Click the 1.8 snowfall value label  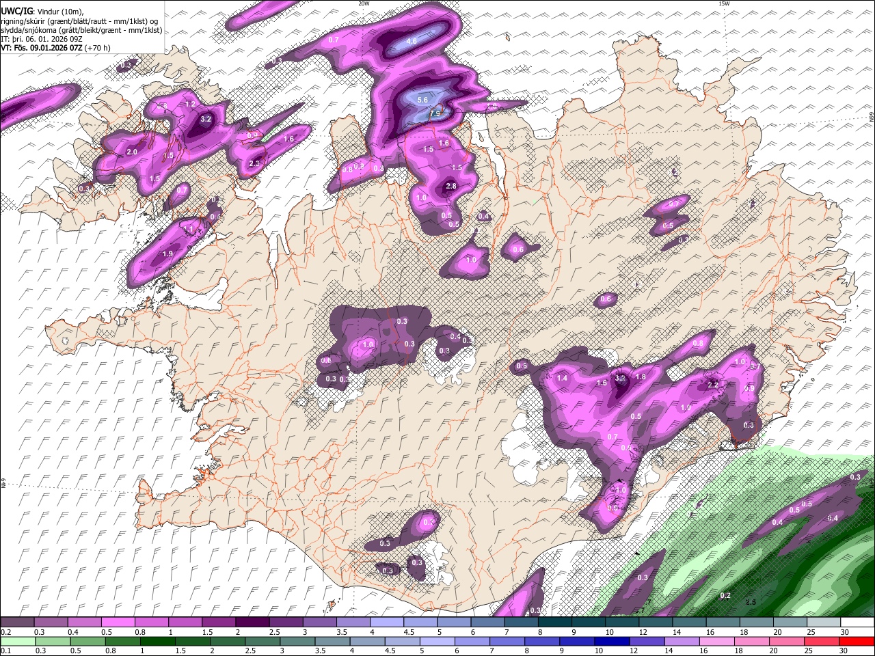[641, 377]
